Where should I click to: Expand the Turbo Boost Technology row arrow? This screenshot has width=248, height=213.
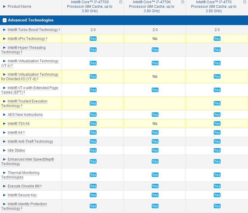coord(4,30)
